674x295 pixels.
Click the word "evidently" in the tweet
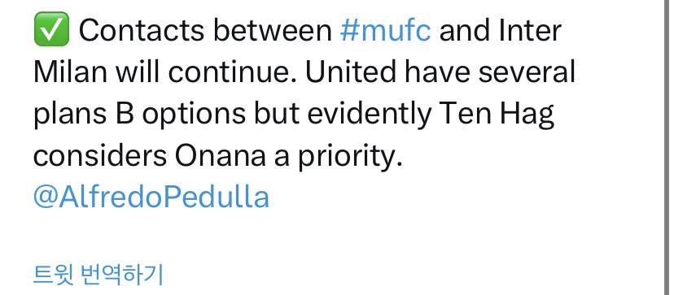click(x=363, y=115)
